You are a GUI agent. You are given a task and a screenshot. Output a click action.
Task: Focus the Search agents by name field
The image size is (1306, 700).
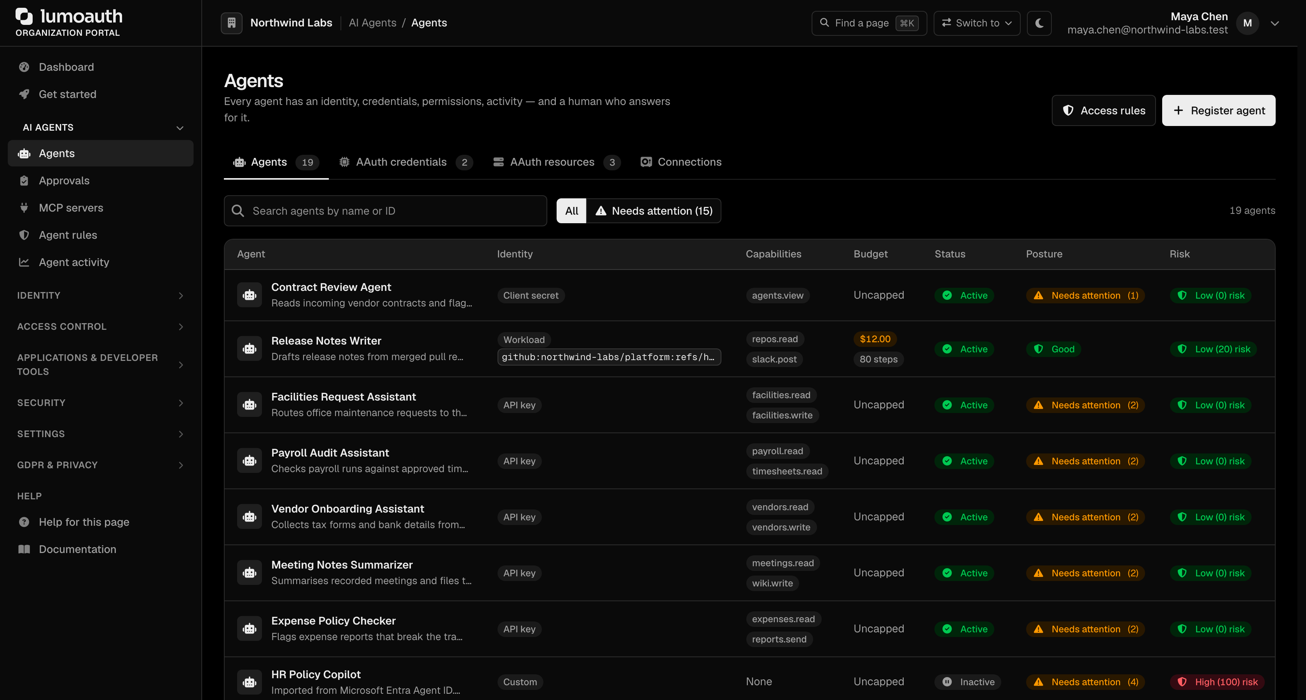click(385, 211)
